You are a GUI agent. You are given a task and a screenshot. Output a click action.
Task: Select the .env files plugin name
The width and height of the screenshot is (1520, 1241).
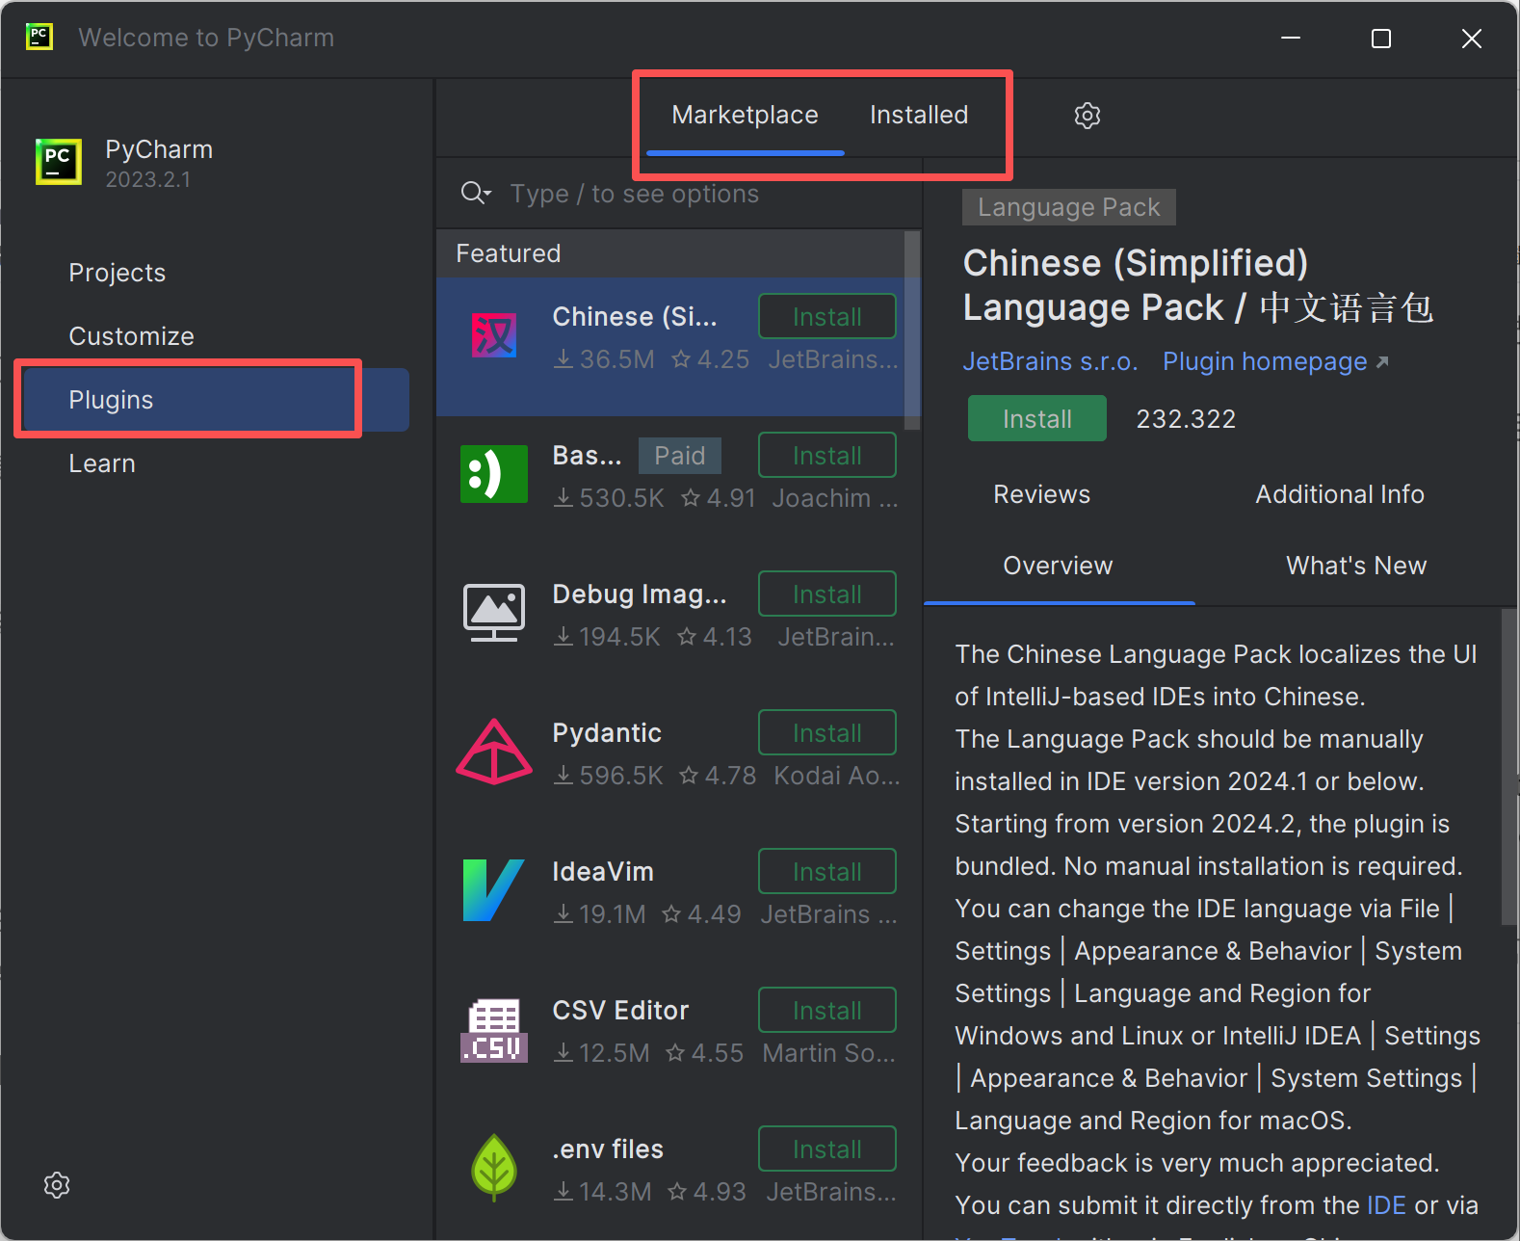coord(608,1149)
